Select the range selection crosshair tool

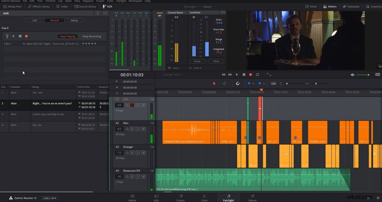pos(224,84)
